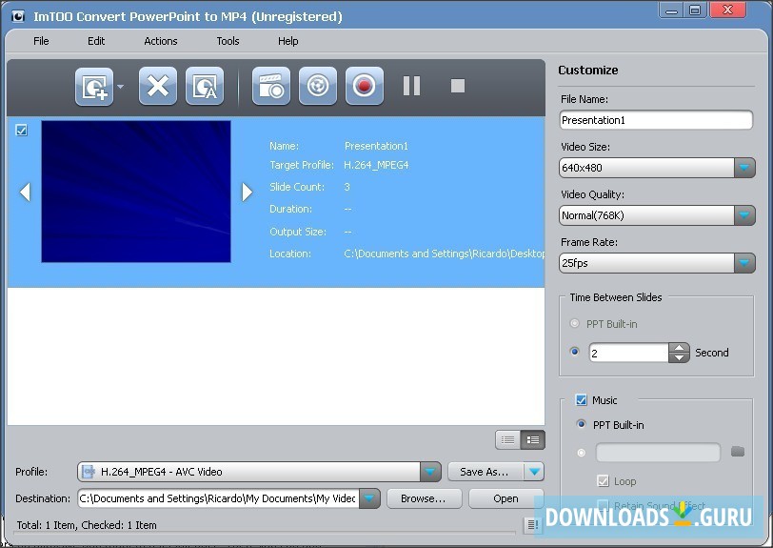Close the ImTOO window
This screenshot has height=548, width=773.
727,10
